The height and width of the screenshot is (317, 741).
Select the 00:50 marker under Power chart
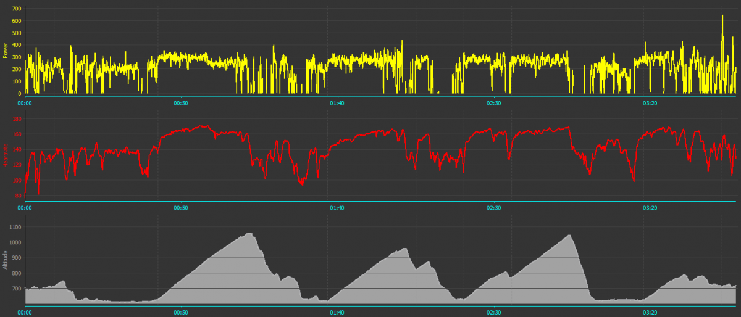180,102
